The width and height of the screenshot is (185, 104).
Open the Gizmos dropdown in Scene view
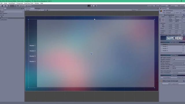134,10
